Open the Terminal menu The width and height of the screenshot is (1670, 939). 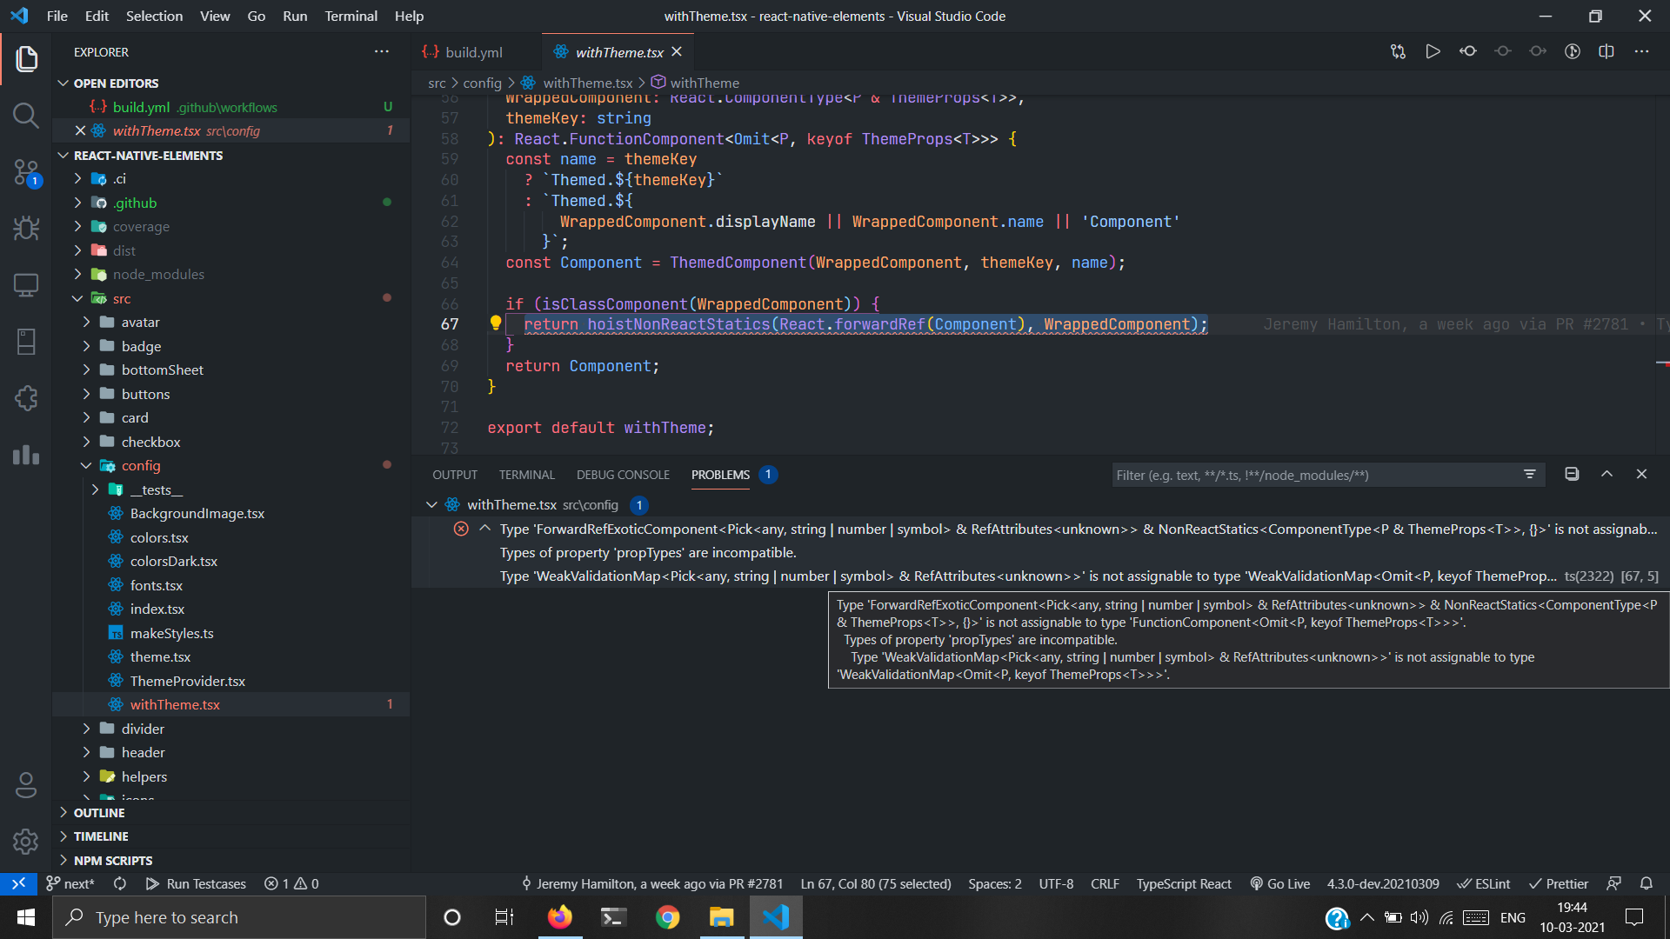pos(351,16)
